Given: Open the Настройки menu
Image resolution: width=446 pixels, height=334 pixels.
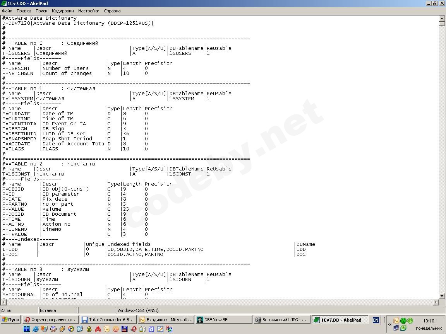Looking at the screenshot, I should pyautogui.click(x=89, y=11).
